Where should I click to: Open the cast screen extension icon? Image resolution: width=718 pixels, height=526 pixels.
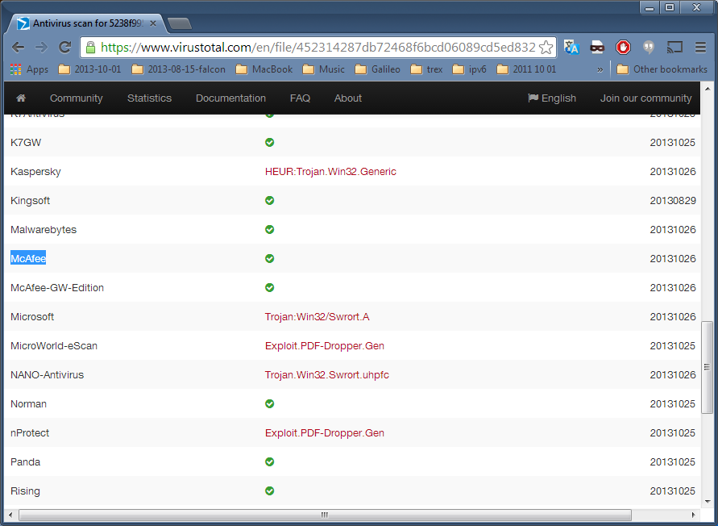click(674, 48)
